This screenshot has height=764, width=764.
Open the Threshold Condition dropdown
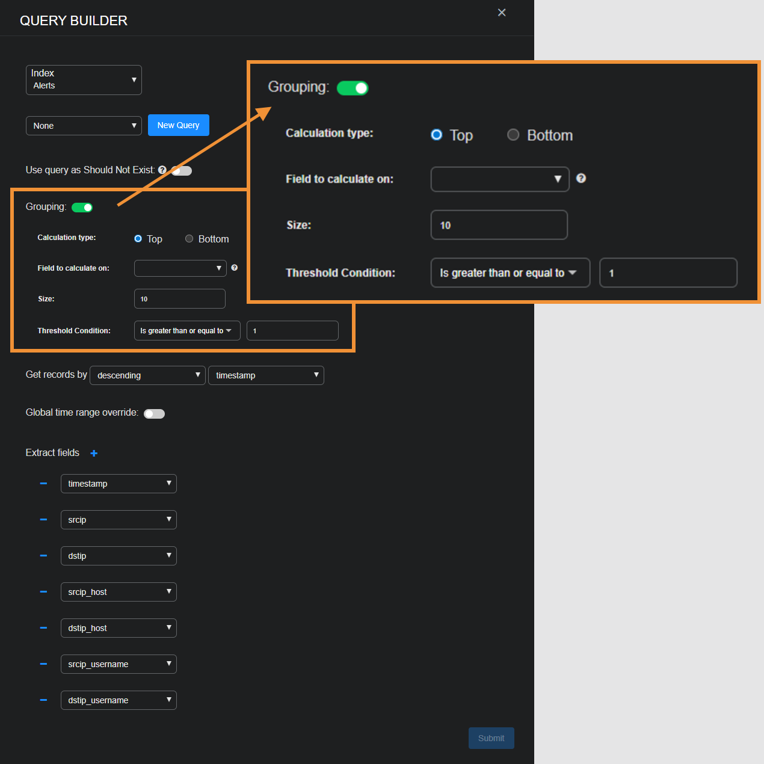[186, 330]
